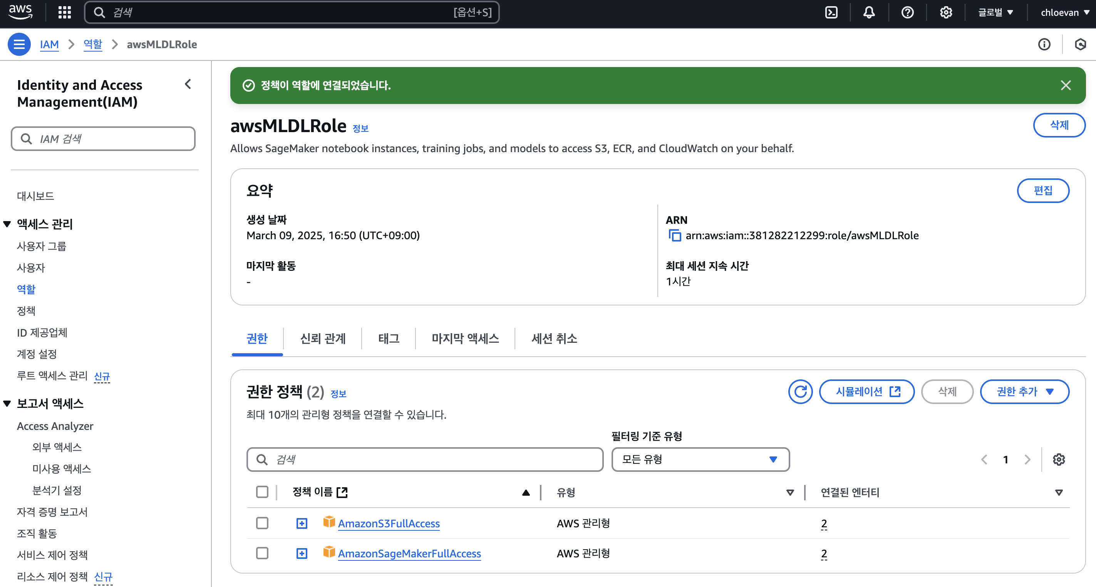Open 외부 액세스 under Access Analyzer
The image size is (1096, 587).
pos(57,448)
